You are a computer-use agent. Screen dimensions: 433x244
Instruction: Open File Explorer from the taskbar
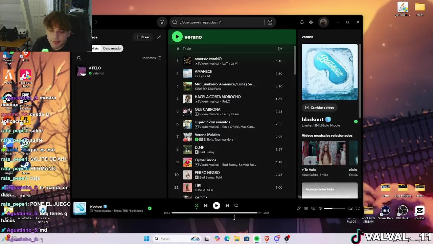tap(237, 239)
